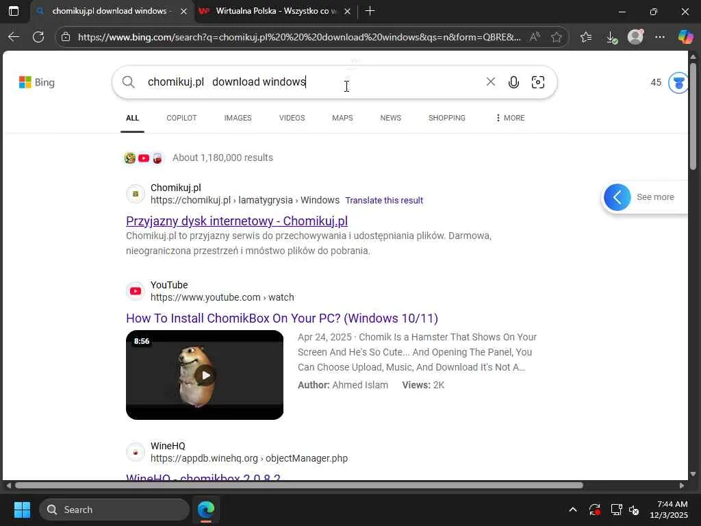Viewport: 701px width, 526px height.
Task: Reload the page with refresh icon
Action: coord(38,37)
